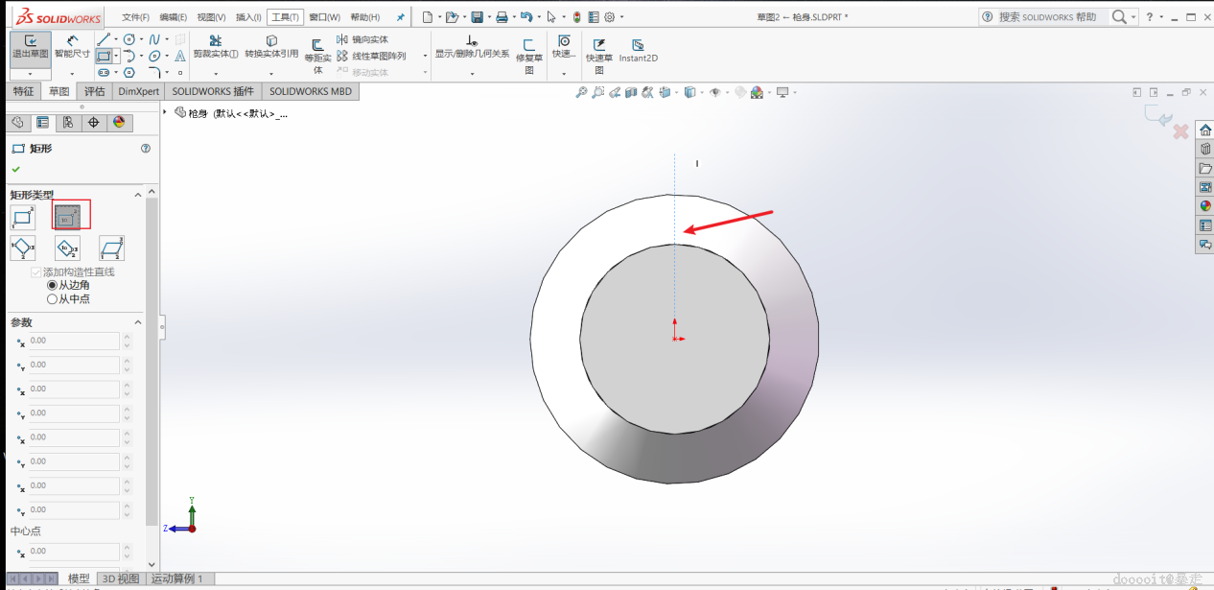The width and height of the screenshot is (1214, 590).
Task: Click the 搜索 SOLIDWORKS 帮助 search field
Action: point(1047,17)
